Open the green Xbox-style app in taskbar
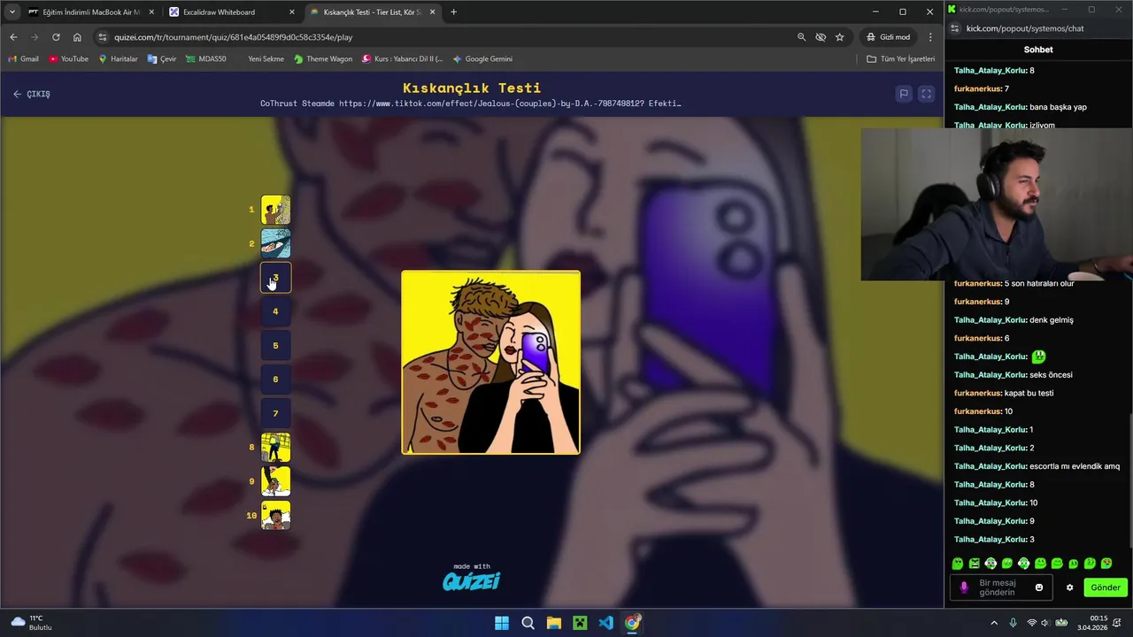 click(x=580, y=623)
